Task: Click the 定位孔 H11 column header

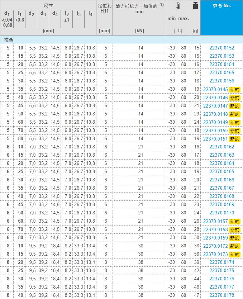Action: coord(104,9)
